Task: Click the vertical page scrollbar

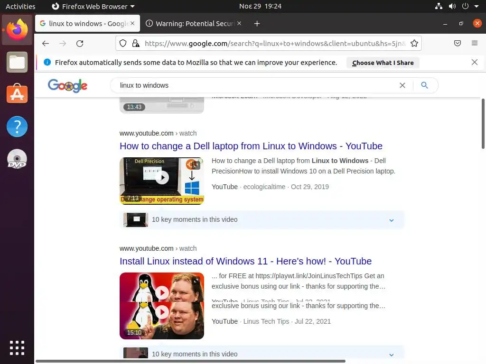Action: [483, 124]
